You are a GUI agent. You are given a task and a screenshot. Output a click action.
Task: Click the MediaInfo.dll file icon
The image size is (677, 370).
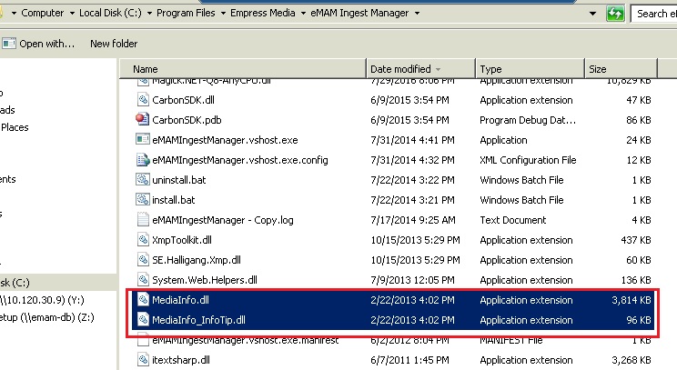pyautogui.click(x=143, y=300)
